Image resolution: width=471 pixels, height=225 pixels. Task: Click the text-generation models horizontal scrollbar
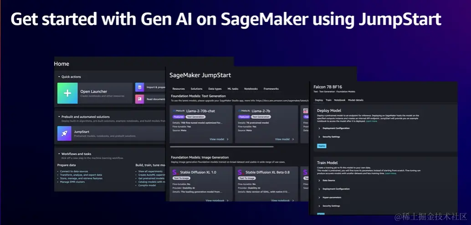[x=222, y=147]
